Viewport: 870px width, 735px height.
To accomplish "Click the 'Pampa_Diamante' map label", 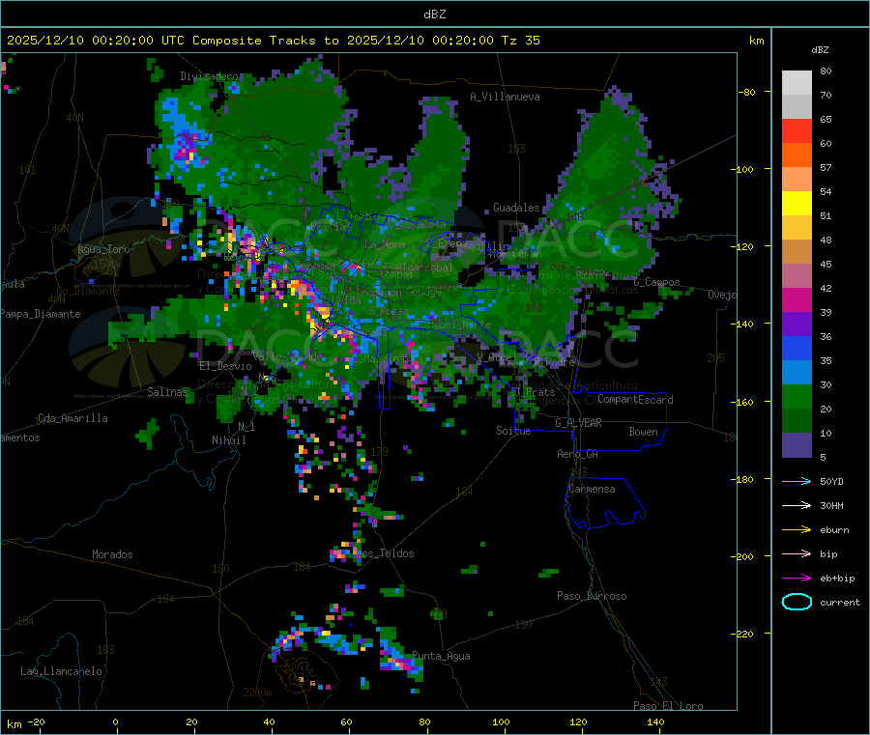I will (x=41, y=314).
